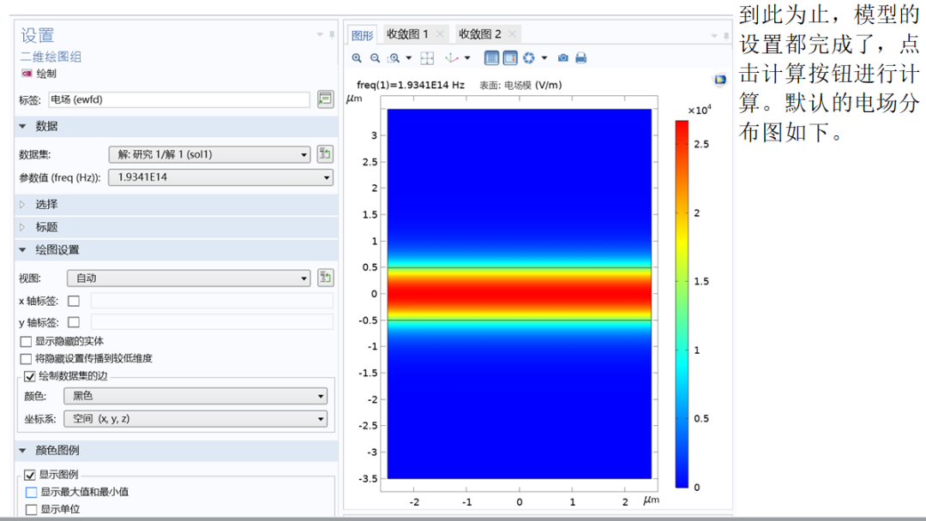Viewport: 926px width, 521px height.
Task: Enable 显示最大值和最小值 checkbox
Action: click(x=32, y=492)
